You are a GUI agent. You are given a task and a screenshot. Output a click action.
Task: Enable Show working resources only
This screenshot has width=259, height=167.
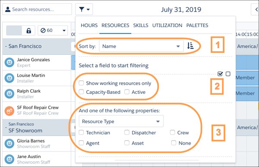coord(81,83)
